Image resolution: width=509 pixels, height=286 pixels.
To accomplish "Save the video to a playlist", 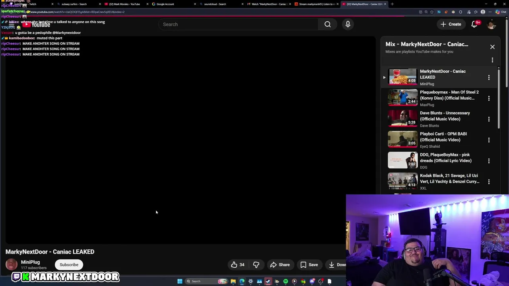I will (x=309, y=265).
